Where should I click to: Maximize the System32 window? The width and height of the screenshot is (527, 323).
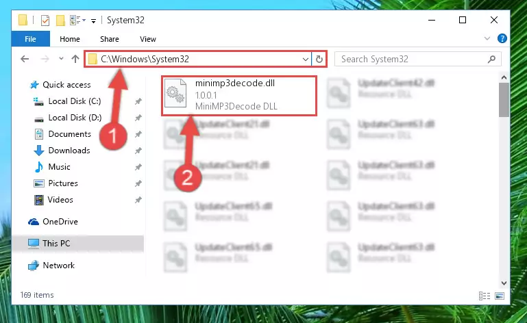463,20
